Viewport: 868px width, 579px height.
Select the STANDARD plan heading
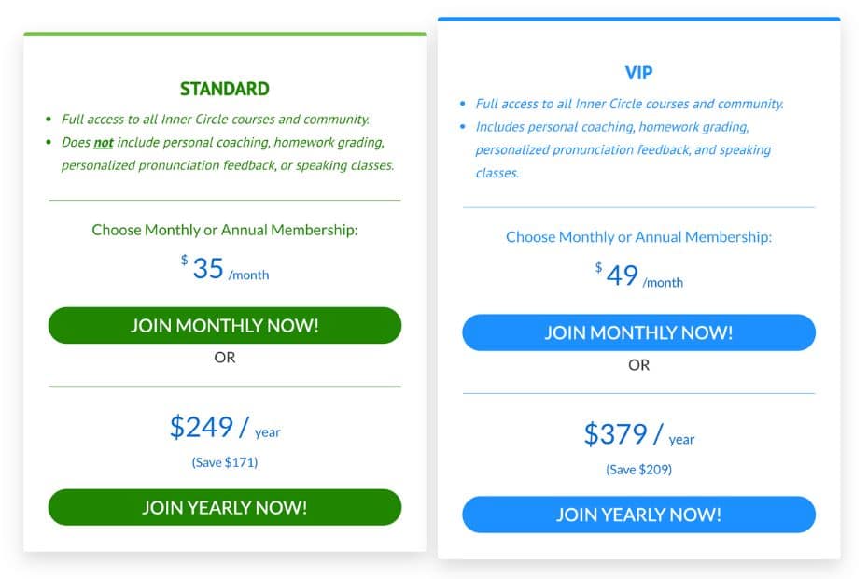[224, 89]
